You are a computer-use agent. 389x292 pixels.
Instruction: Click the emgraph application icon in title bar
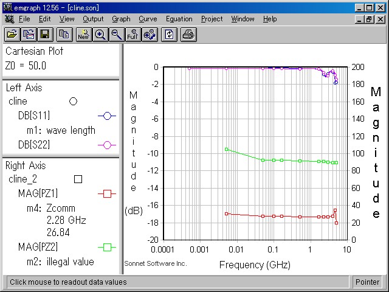click(8, 7)
